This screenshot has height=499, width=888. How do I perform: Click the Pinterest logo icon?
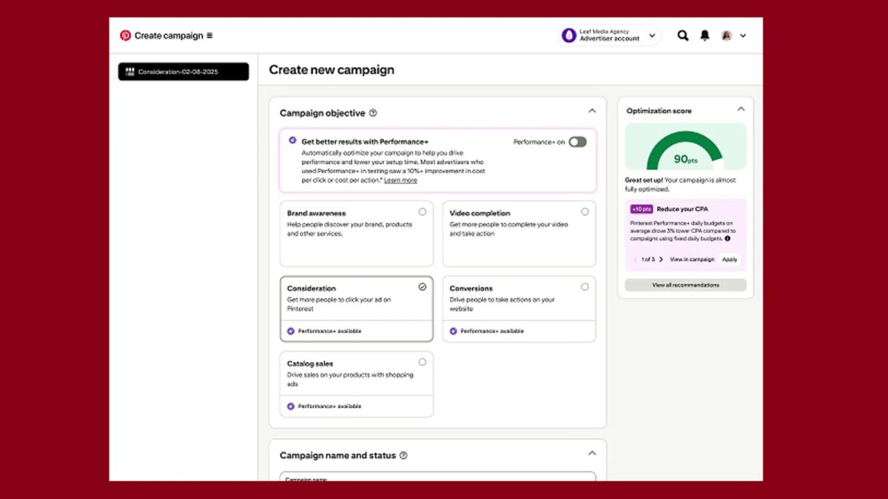click(125, 35)
